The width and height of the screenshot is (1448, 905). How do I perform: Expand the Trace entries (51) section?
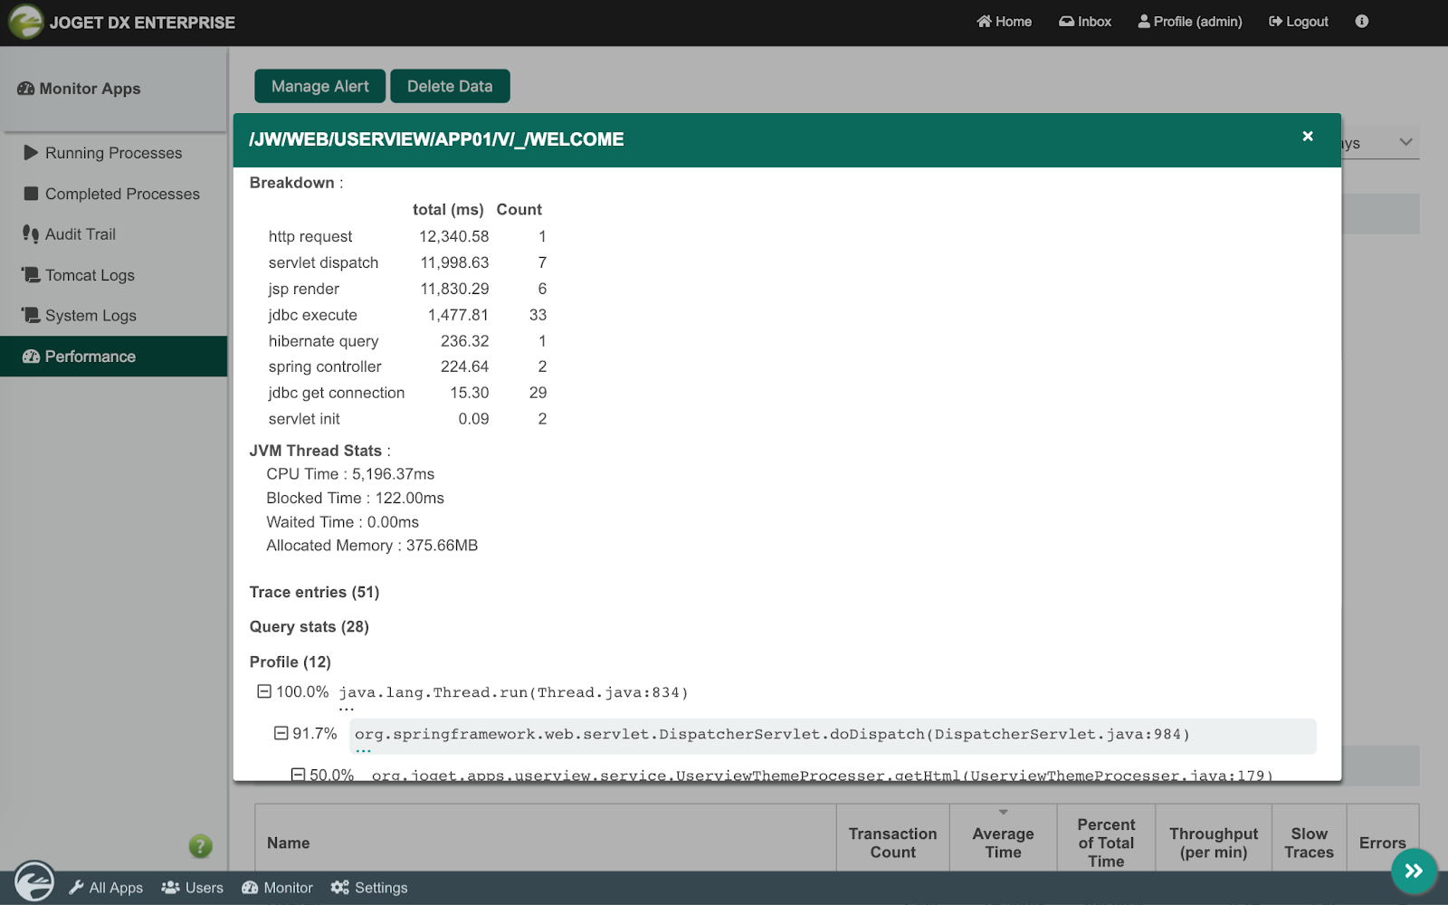point(314,592)
